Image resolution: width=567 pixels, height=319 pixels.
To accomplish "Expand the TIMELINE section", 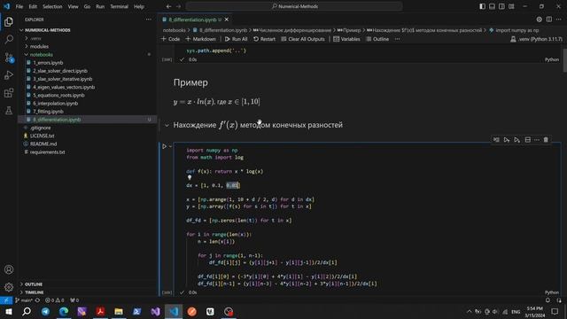I will [x=35, y=292].
